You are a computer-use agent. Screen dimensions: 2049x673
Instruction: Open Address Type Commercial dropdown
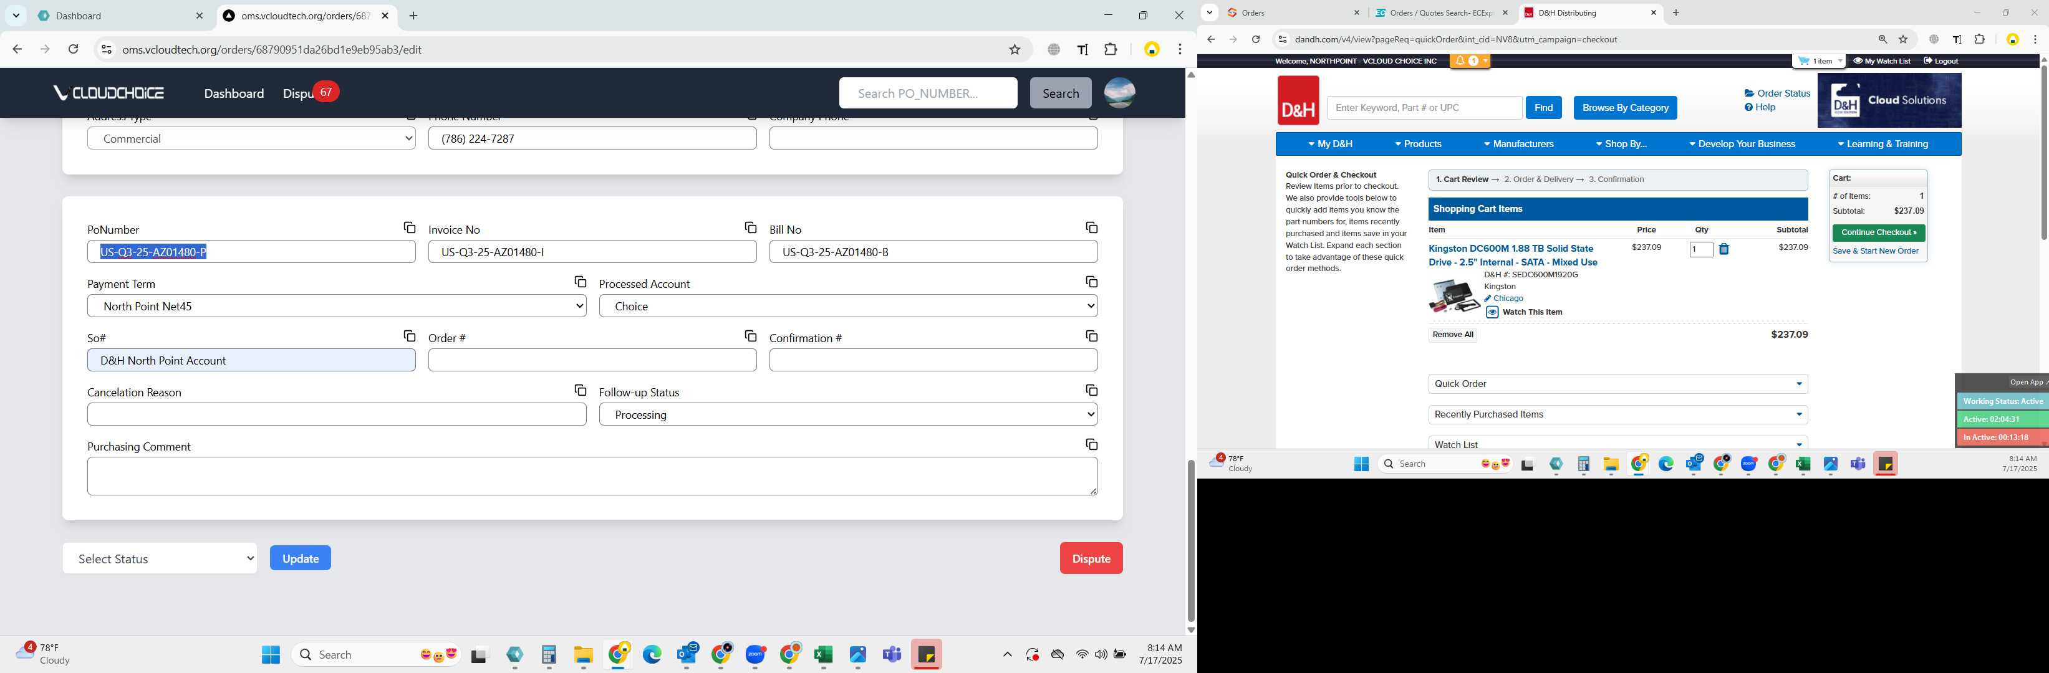[x=251, y=138]
